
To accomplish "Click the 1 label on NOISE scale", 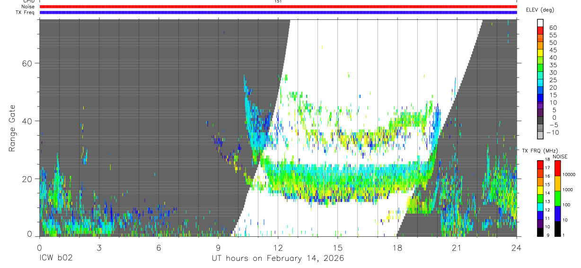I will (x=564, y=235).
